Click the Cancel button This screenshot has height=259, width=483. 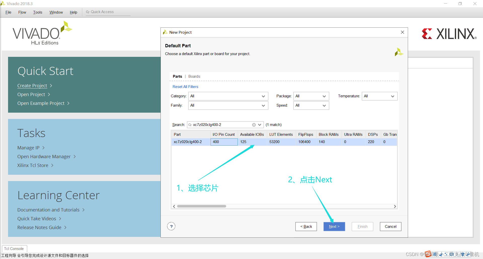pyautogui.click(x=390, y=227)
